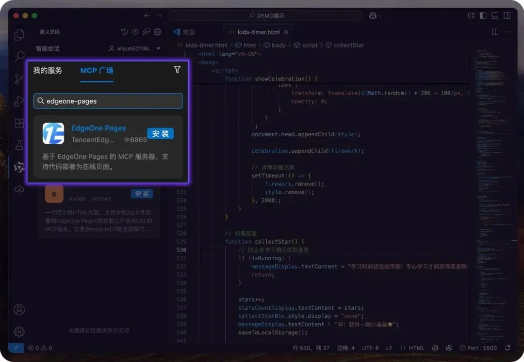
Task: Split the editor to the right
Action: (495, 31)
